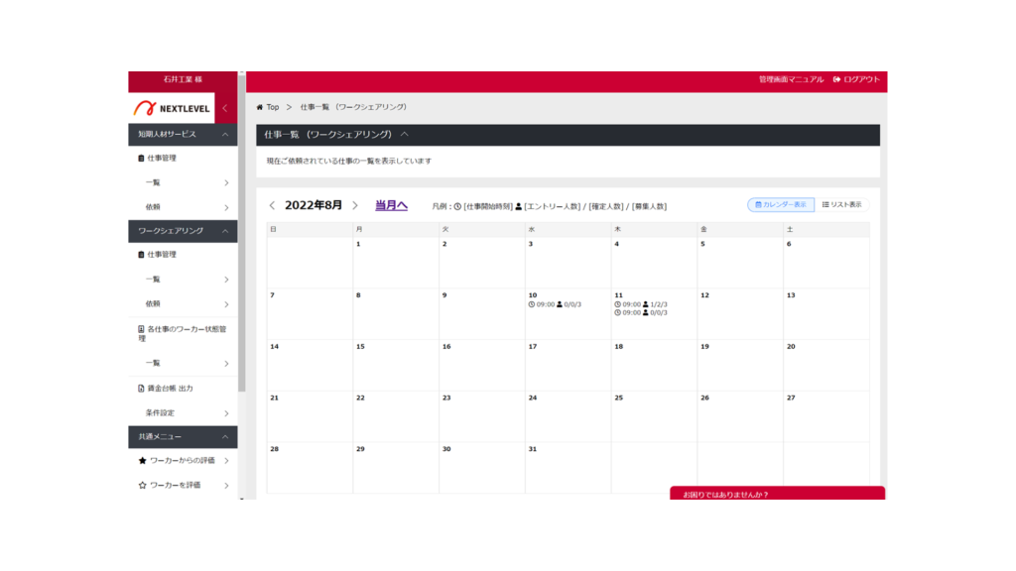Open 依頼 under ワークシェアリング 仕事管理
Screen dimensions: 1016x571
click(183, 304)
